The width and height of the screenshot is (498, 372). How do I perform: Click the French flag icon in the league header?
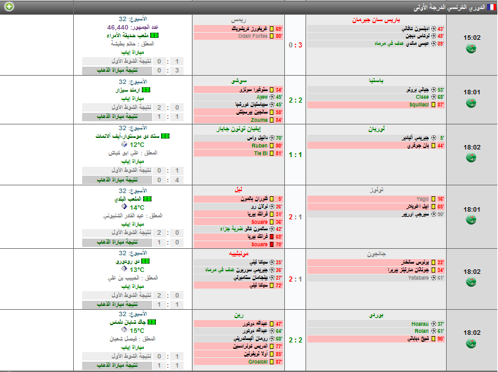click(x=491, y=7)
